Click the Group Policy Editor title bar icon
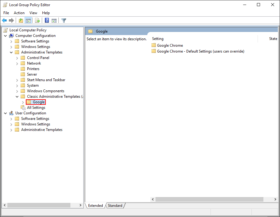Viewport: 280px width, 217px height. (x=5, y=5)
